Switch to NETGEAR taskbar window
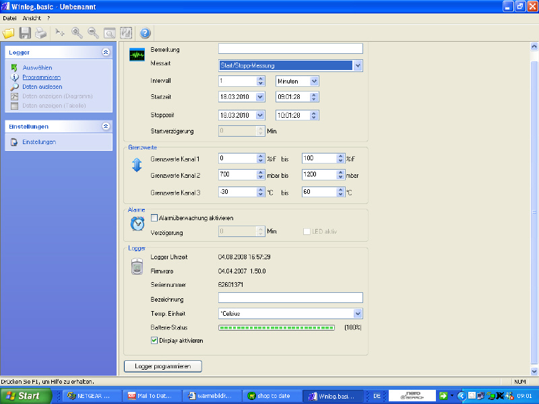The height and width of the screenshot is (404, 539). click(x=92, y=396)
